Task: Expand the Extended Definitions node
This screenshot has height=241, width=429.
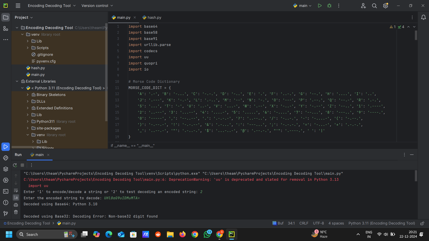Action: point(28,108)
